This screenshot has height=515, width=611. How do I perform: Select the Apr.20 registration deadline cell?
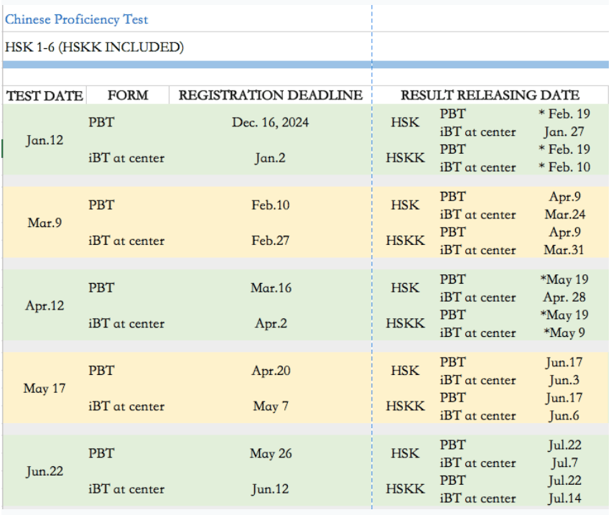pos(270,371)
